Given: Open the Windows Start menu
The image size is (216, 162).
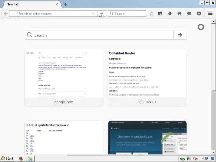Looking at the screenshot, I should (7, 158).
